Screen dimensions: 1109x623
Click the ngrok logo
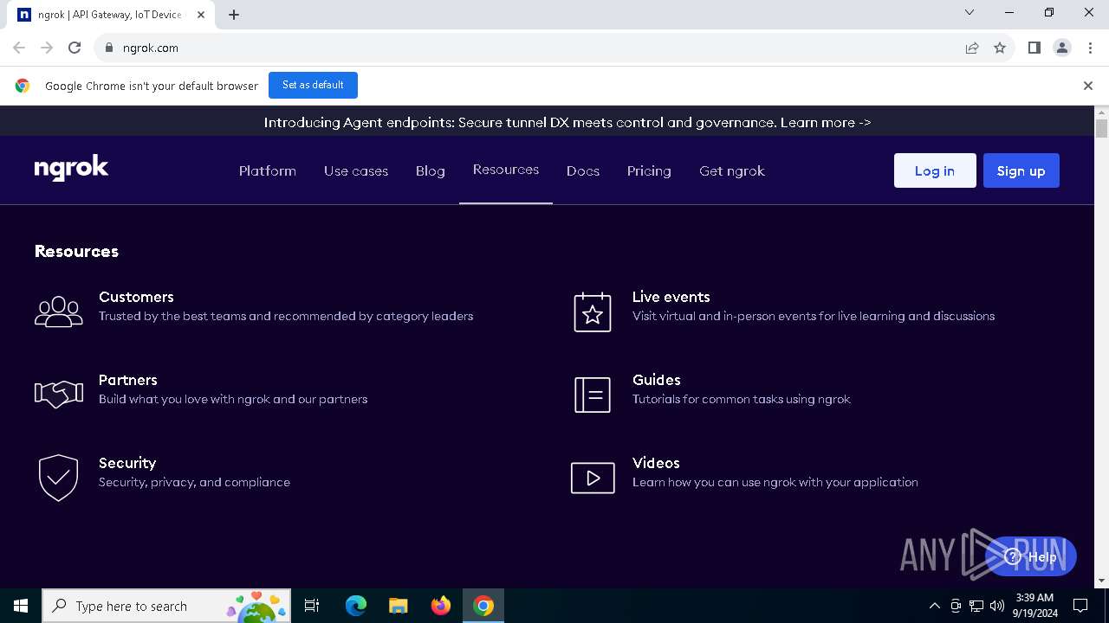click(x=71, y=169)
